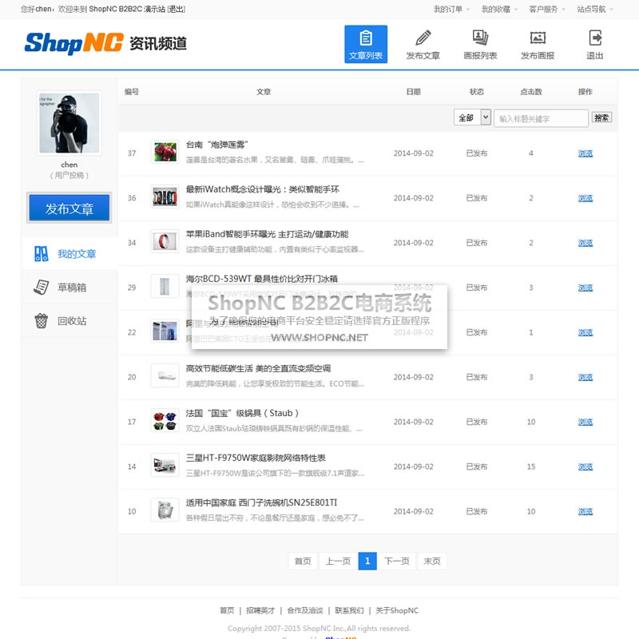Click 退出 link in top greeting bar
Viewport: 639px width, 639px height.
tap(176, 9)
